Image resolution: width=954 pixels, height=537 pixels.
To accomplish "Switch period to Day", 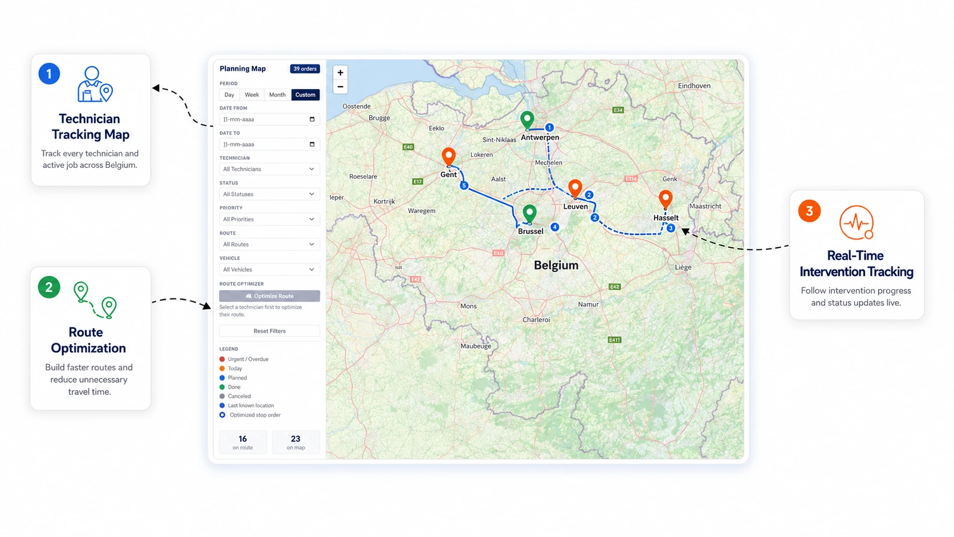I will point(229,95).
